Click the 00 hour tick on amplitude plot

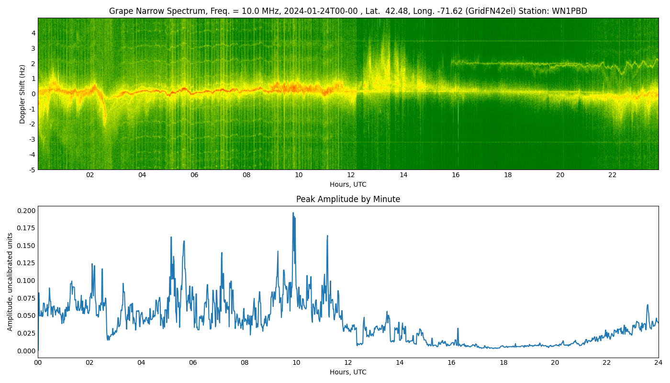click(38, 363)
